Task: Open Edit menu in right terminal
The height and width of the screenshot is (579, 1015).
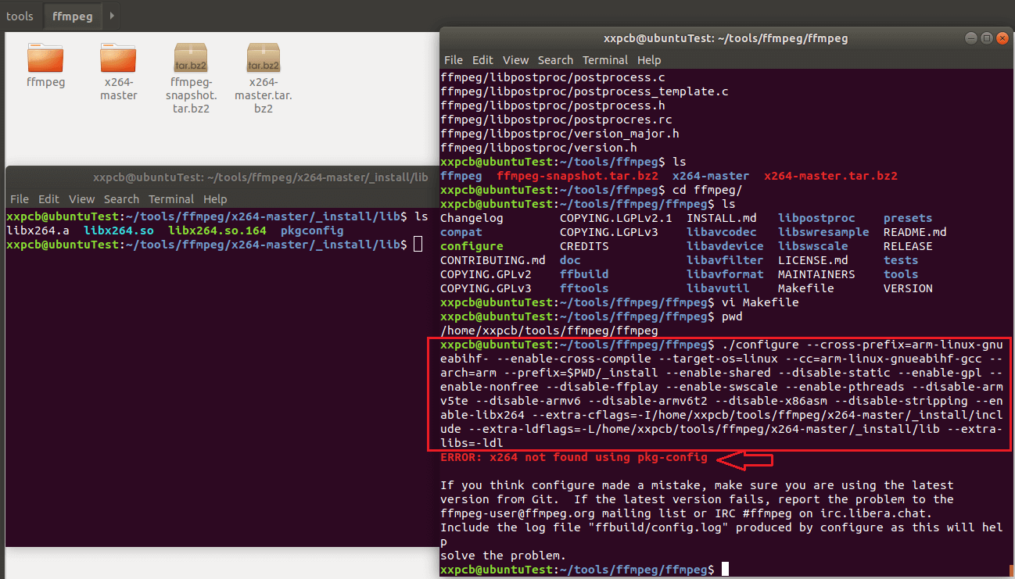Action: 482,60
